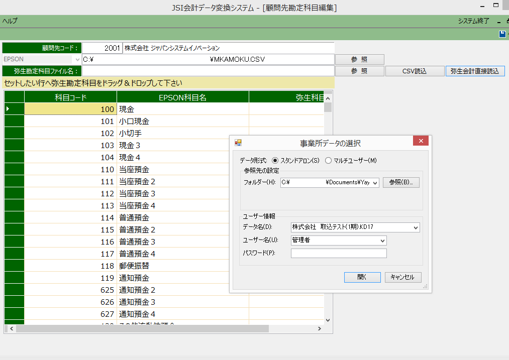Expand the ユーザー名(U) dropdown
Screen dimensions: 509x360
point(382,241)
